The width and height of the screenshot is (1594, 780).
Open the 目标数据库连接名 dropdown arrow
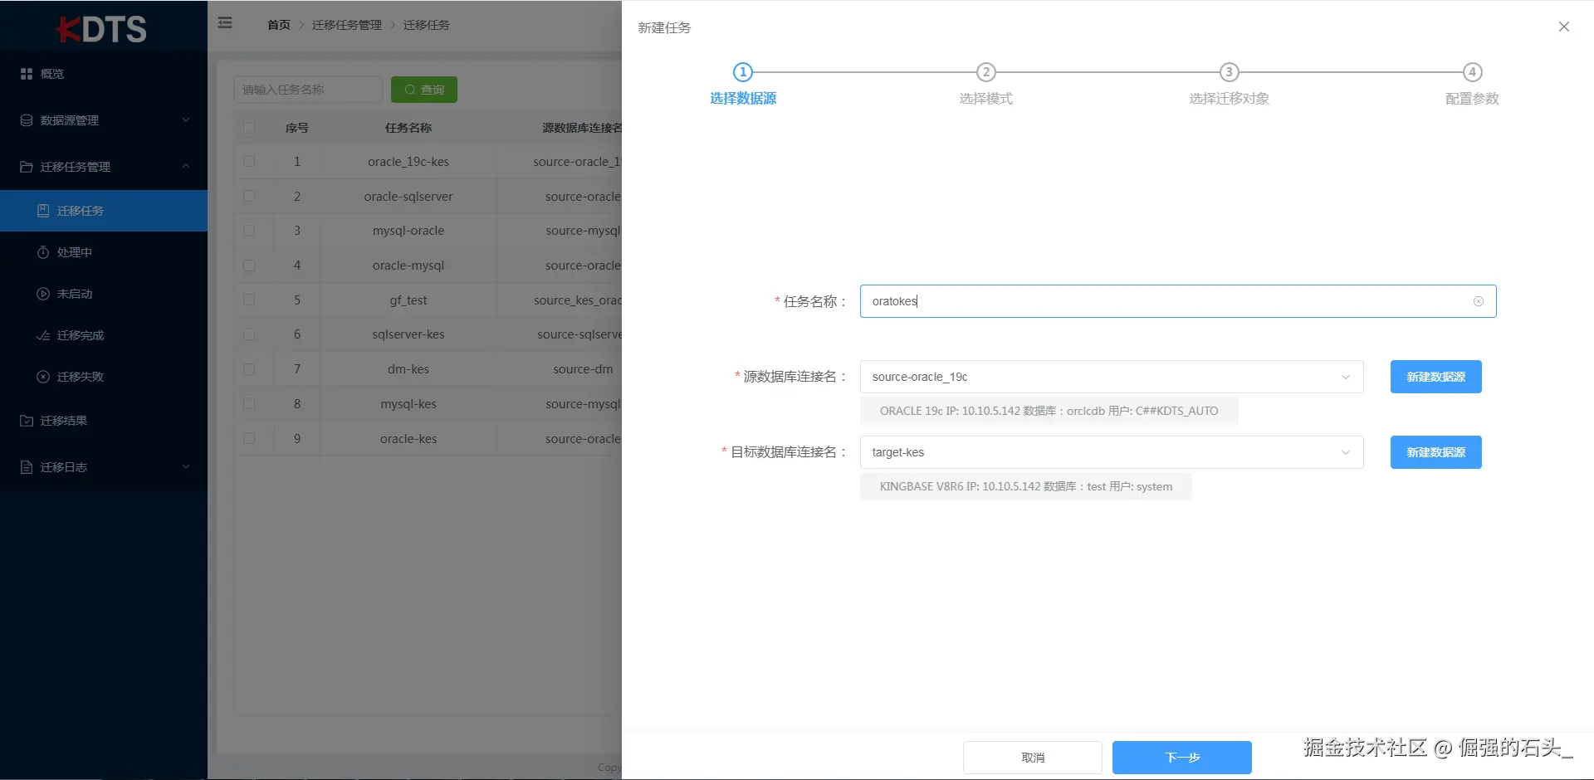pyautogui.click(x=1346, y=452)
